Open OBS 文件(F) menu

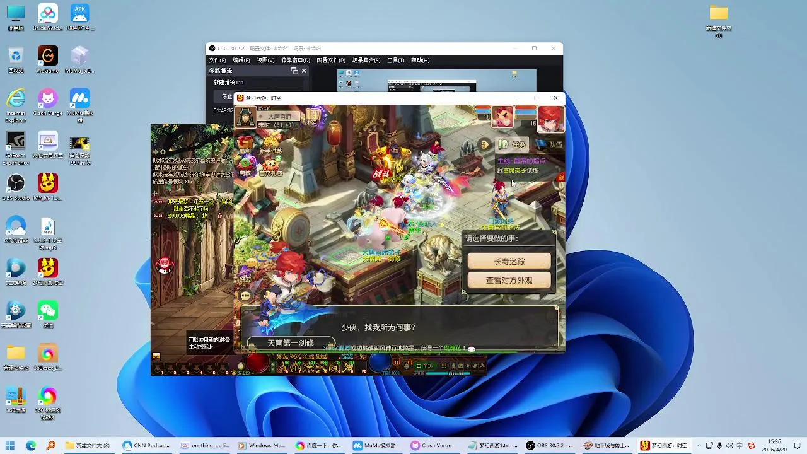(218, 61)
